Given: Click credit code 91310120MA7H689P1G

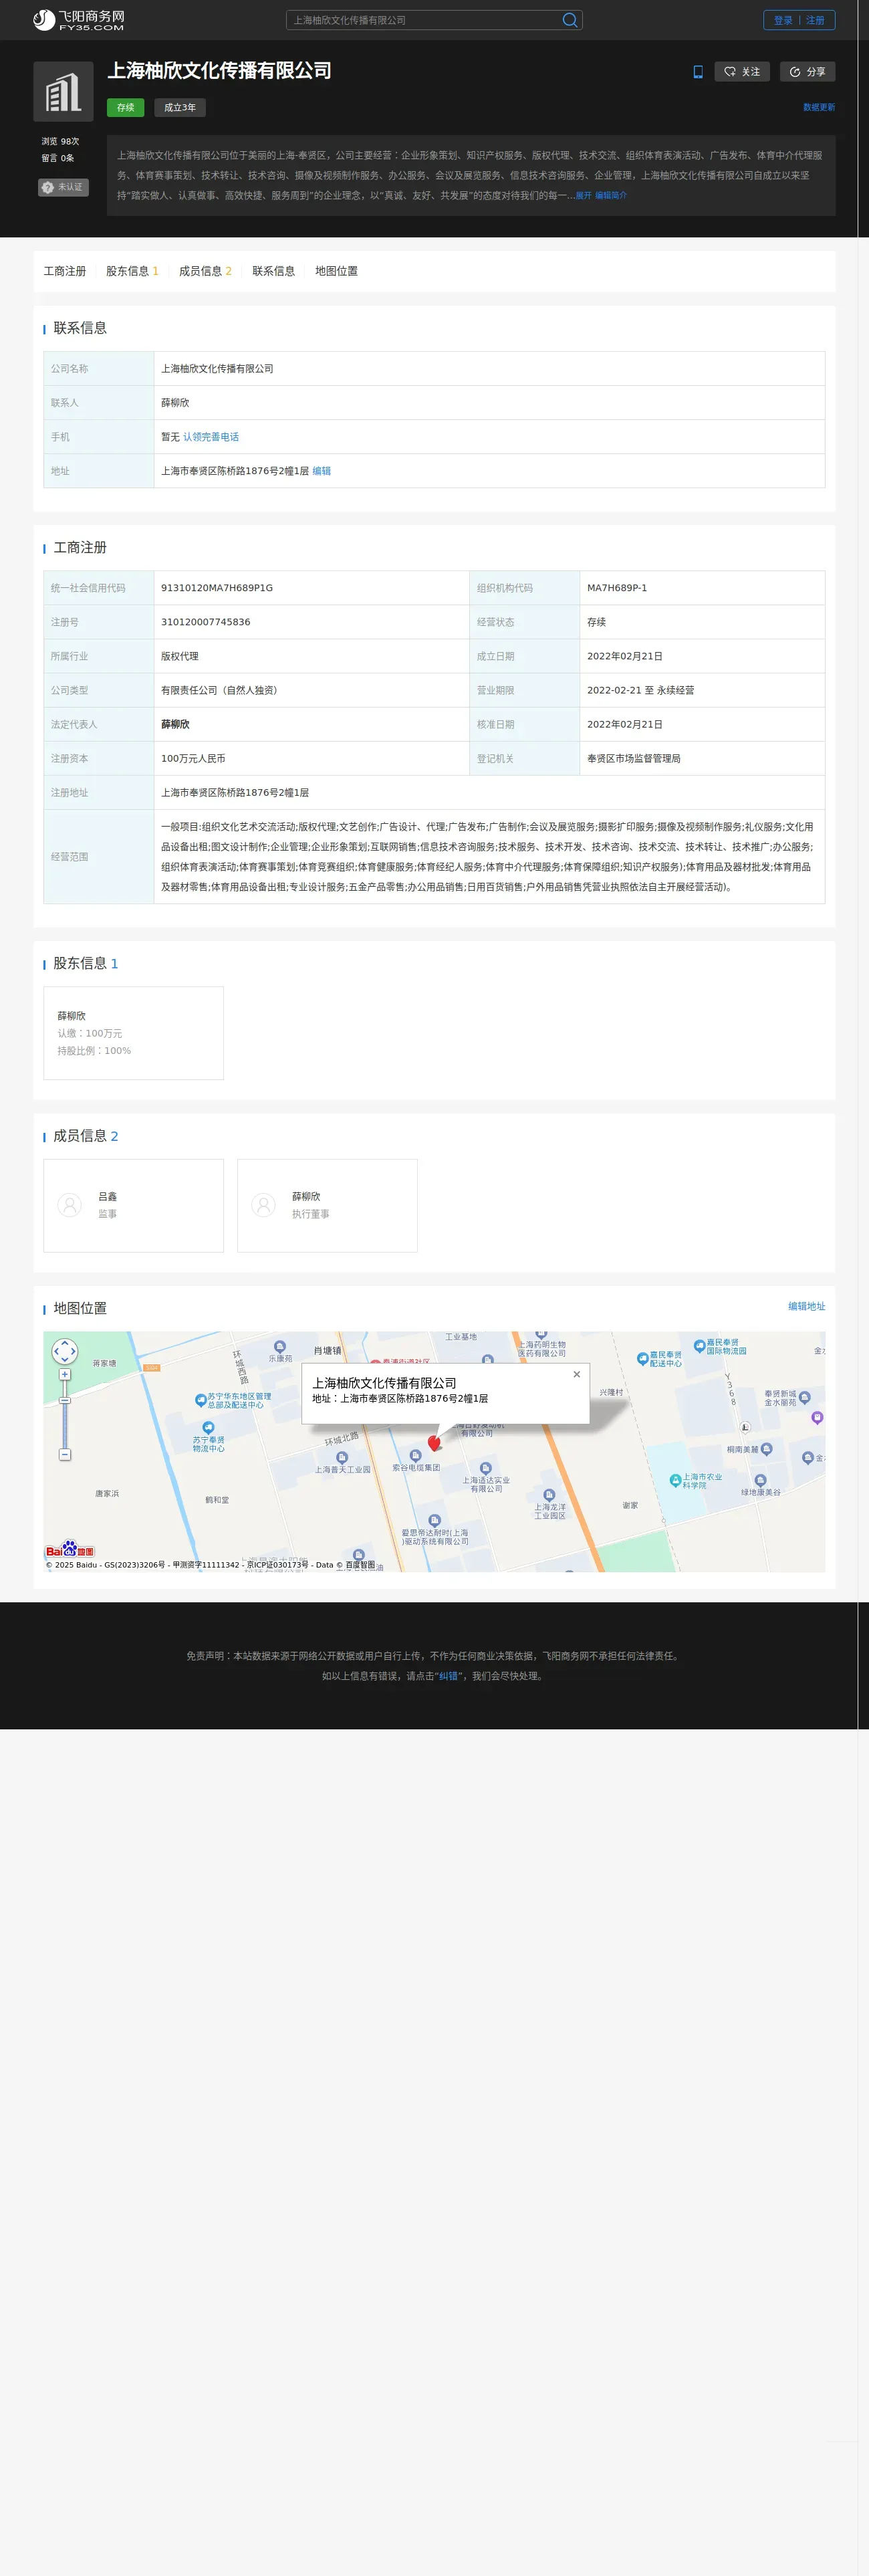Looking at the screenshot, I should [217, 588].
